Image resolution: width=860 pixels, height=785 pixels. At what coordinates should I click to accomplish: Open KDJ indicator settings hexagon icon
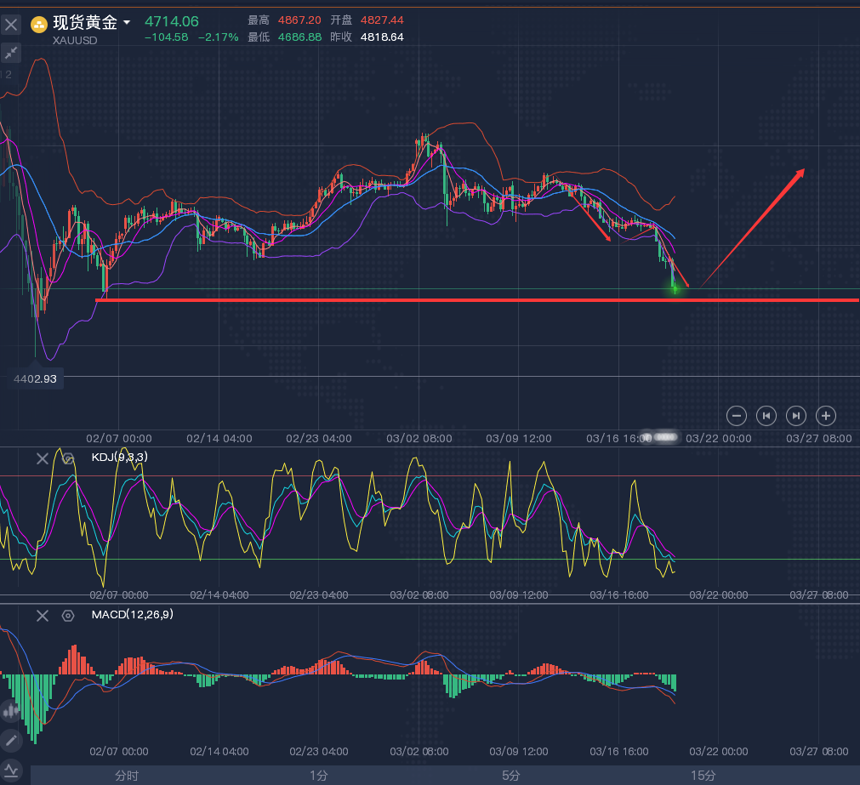tap(68, 458)
